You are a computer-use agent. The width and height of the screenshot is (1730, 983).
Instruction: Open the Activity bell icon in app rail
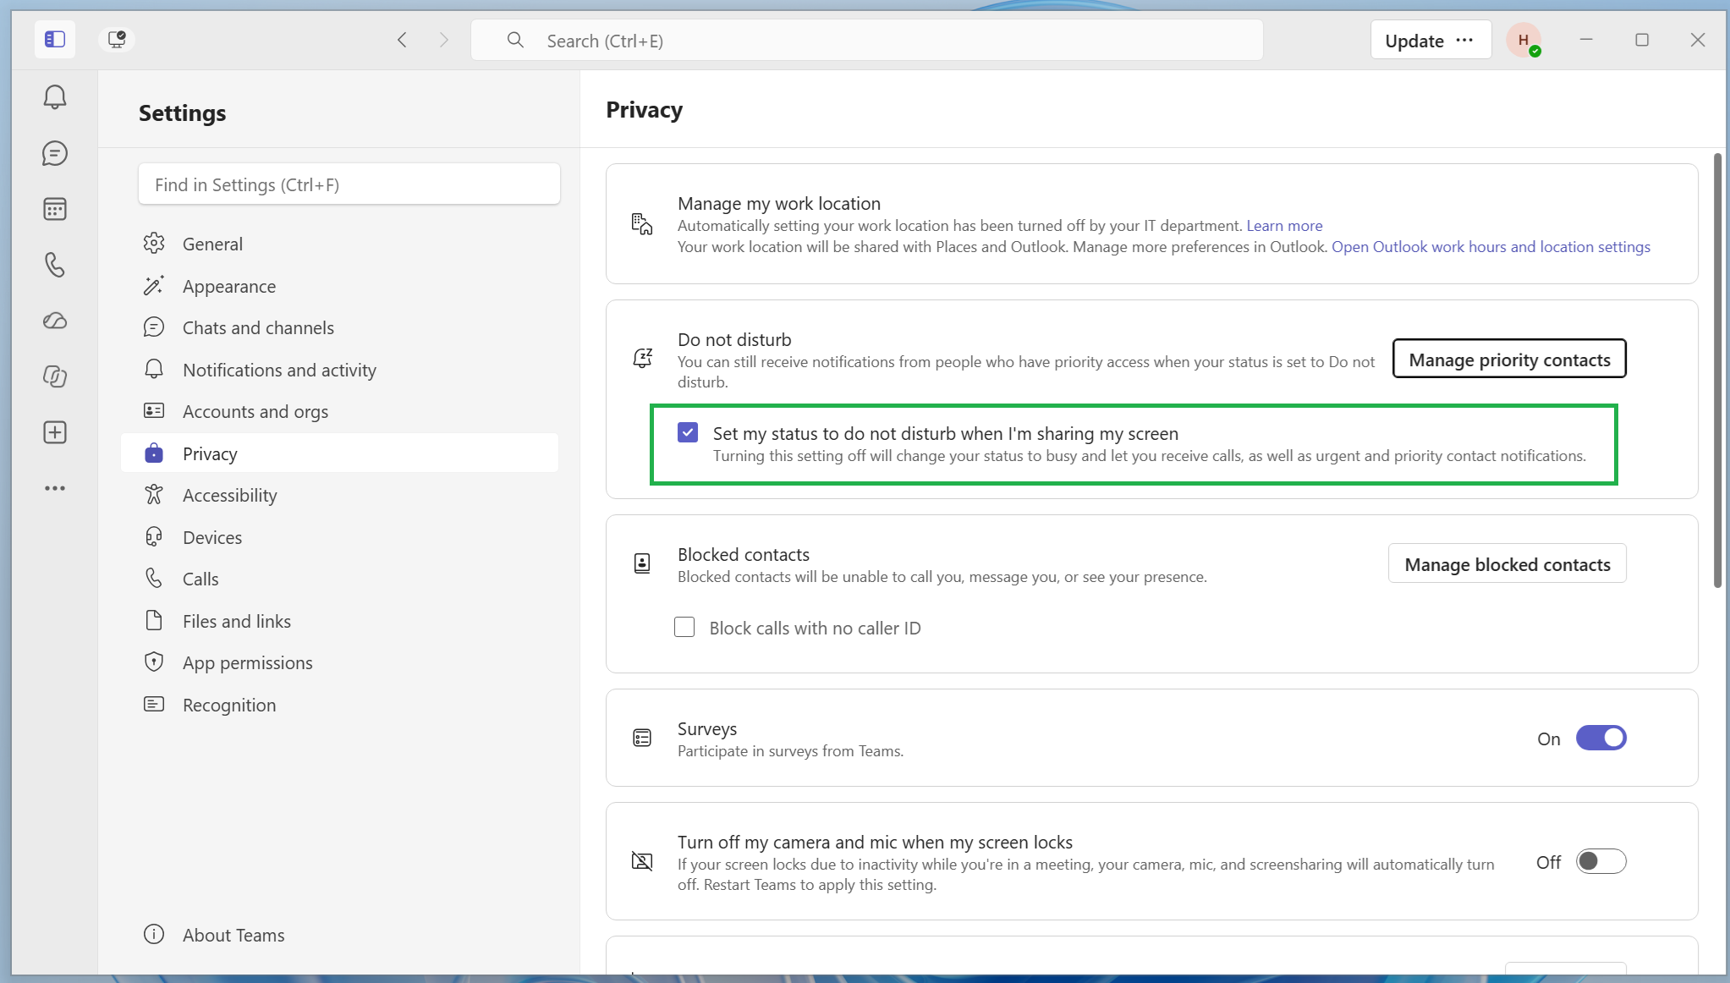point(55,97)
